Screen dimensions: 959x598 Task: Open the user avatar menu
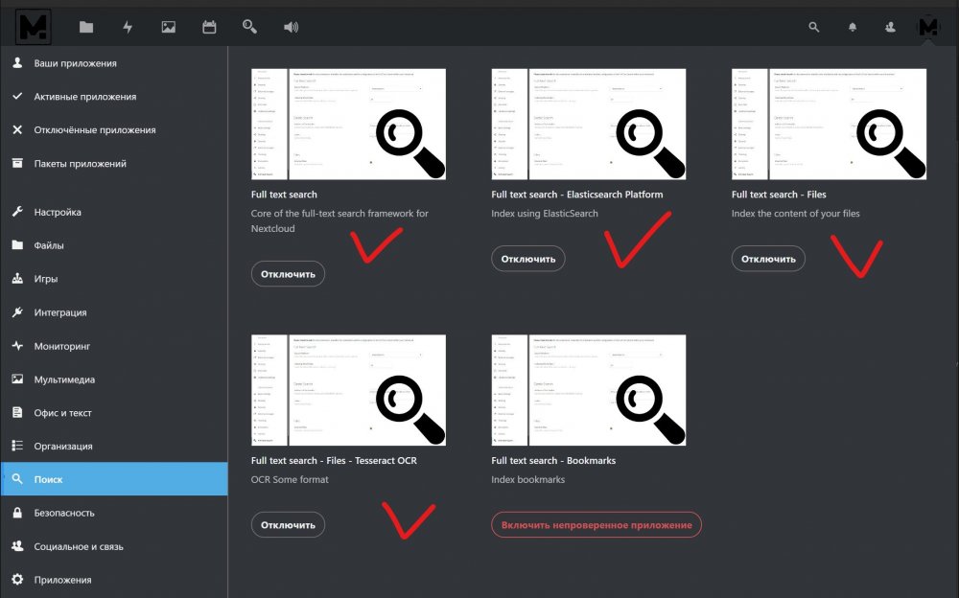click(x=927, y=27)
